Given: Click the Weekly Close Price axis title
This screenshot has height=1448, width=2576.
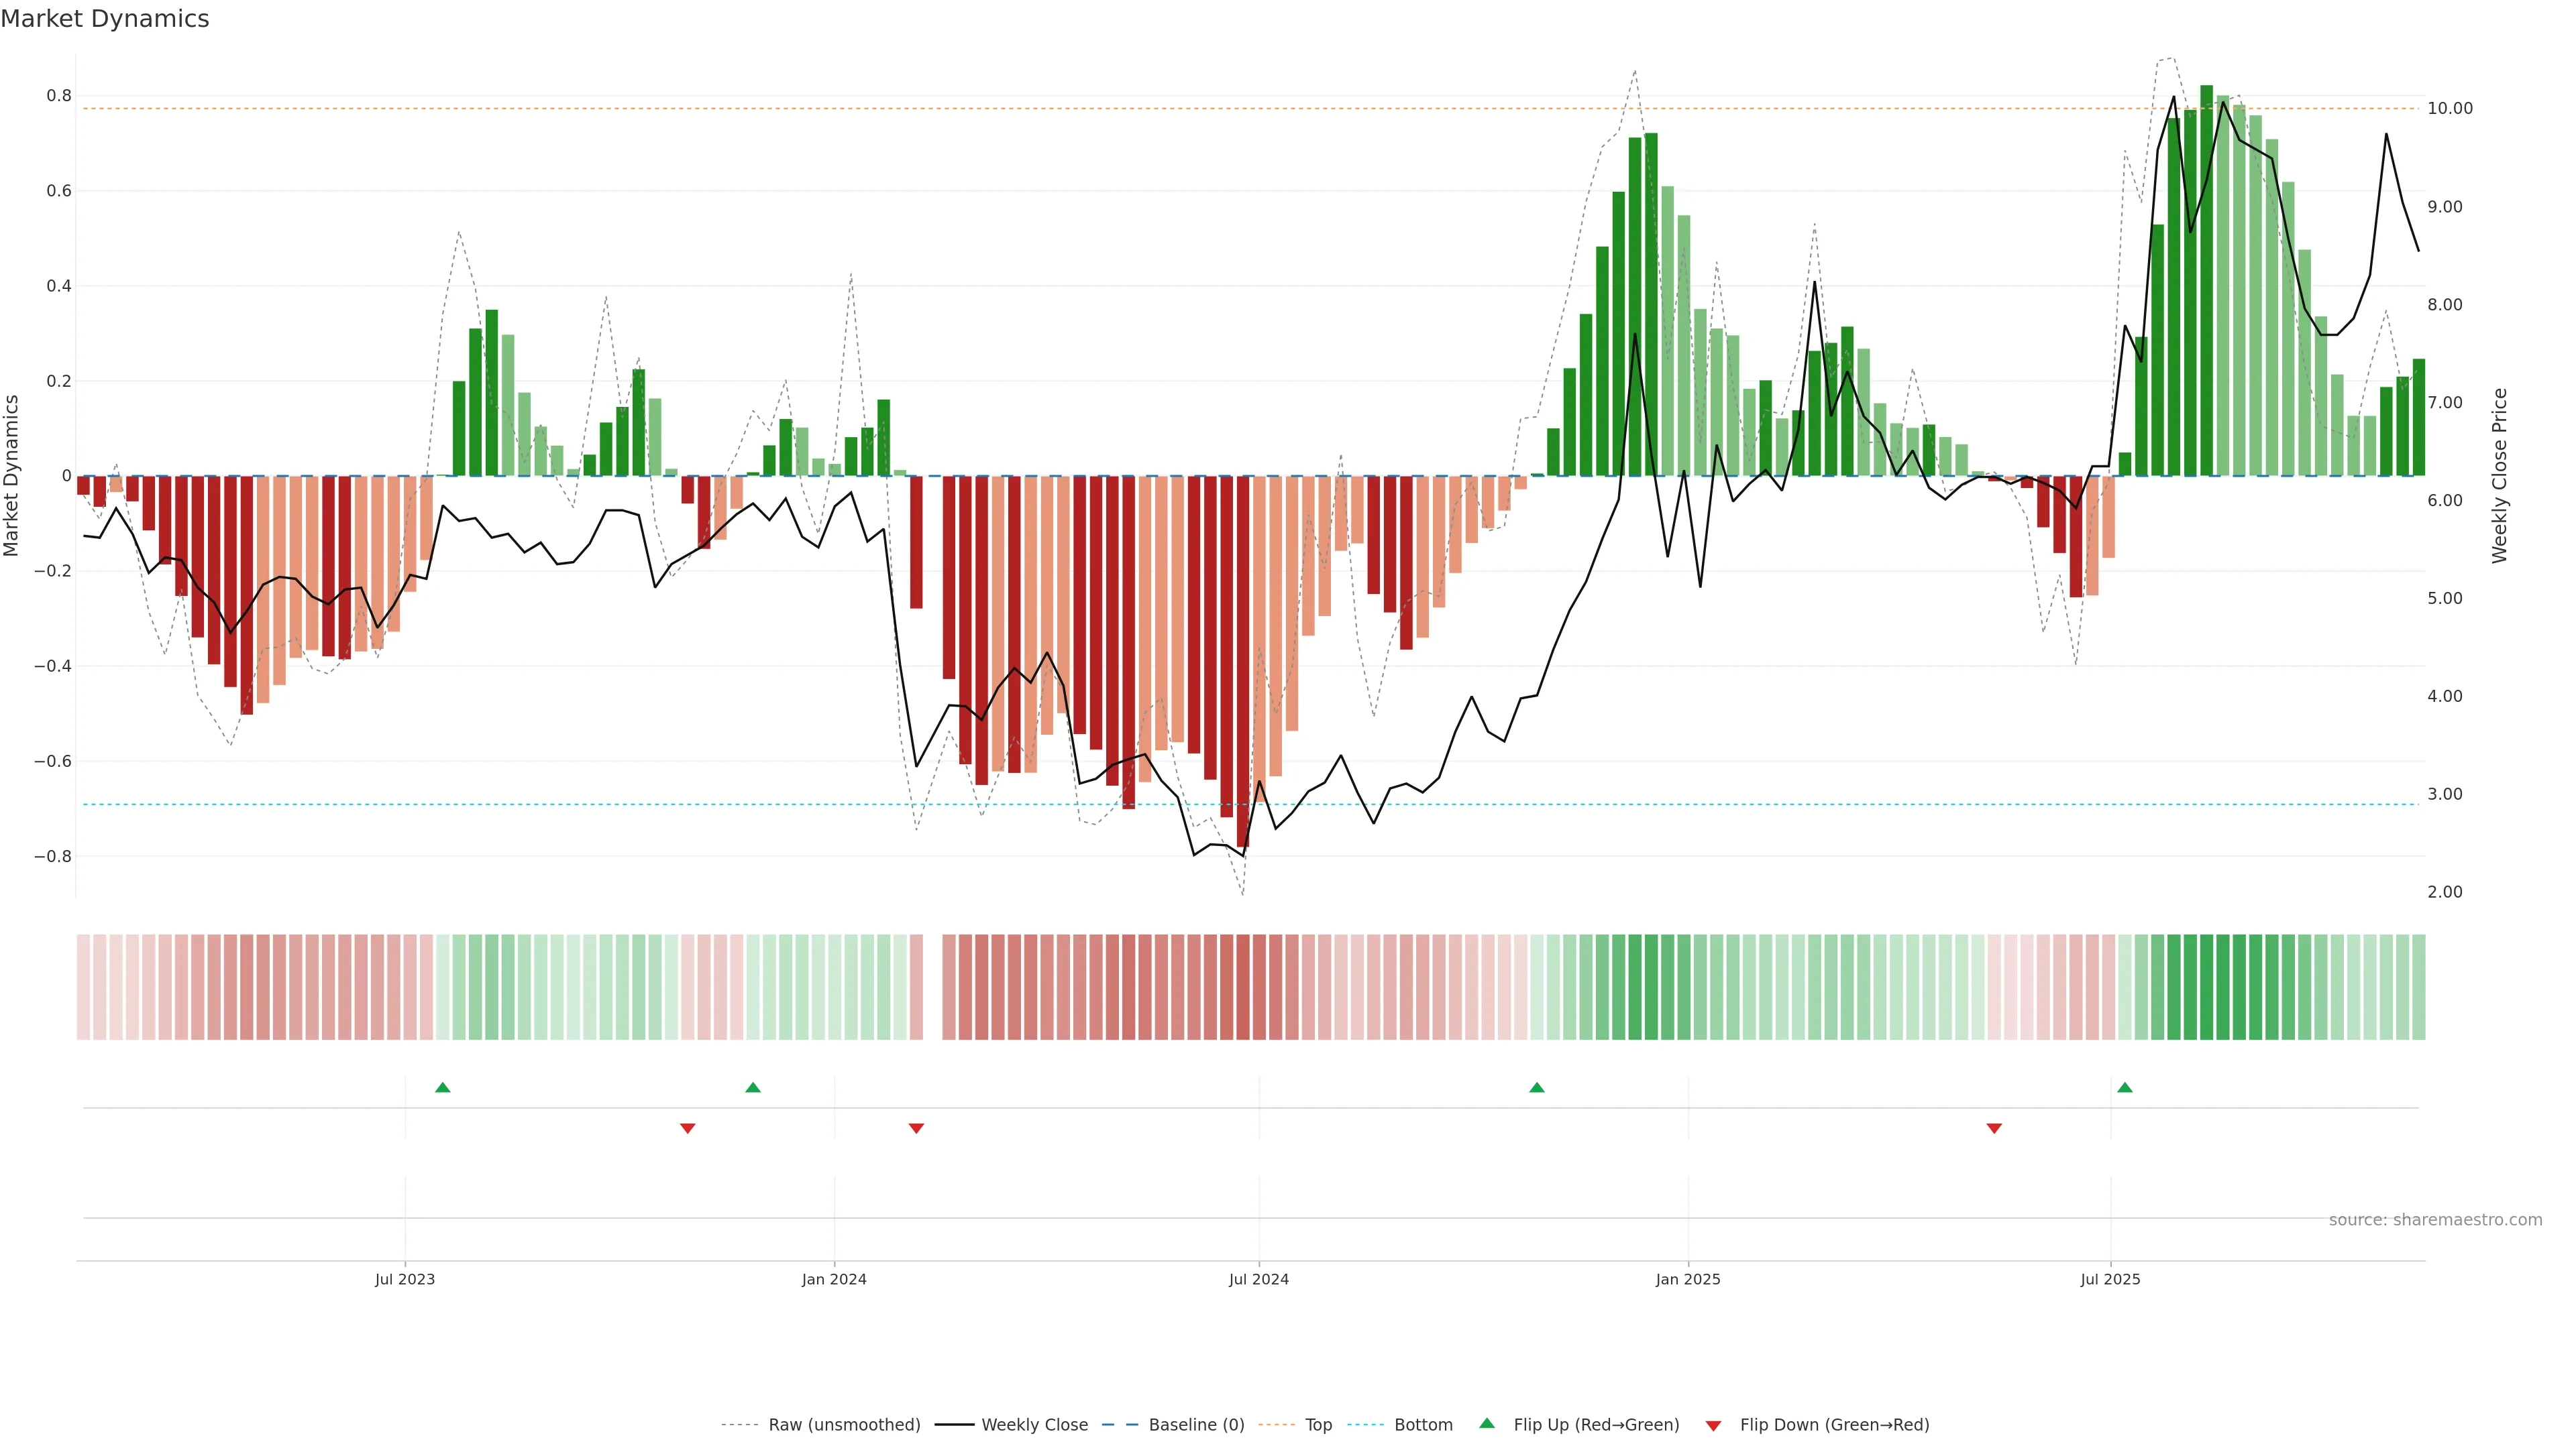Looking at the screenshot, I should (2499, 476).
